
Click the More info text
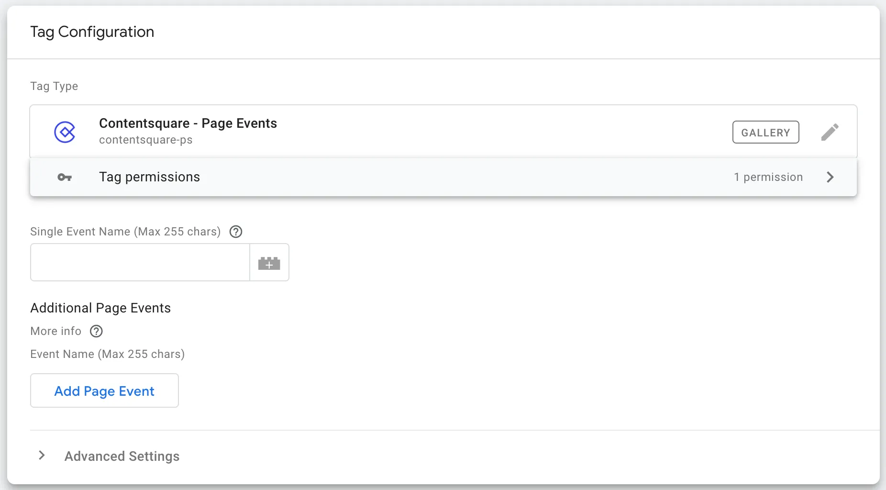pyautogui.click(x=55, y=331)
